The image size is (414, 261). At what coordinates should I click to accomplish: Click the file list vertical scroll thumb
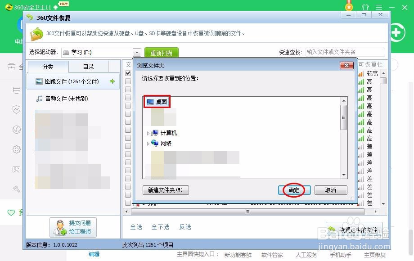(x=383, y=81)
